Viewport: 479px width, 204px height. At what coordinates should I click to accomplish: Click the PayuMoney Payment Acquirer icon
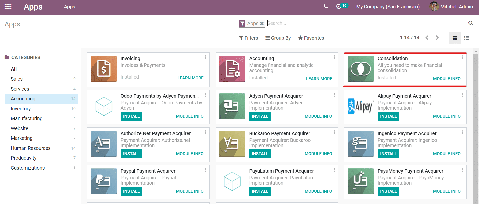pos(361,181)
